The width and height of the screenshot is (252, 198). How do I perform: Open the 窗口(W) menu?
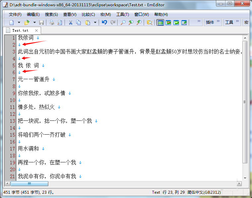coord(142,15)
